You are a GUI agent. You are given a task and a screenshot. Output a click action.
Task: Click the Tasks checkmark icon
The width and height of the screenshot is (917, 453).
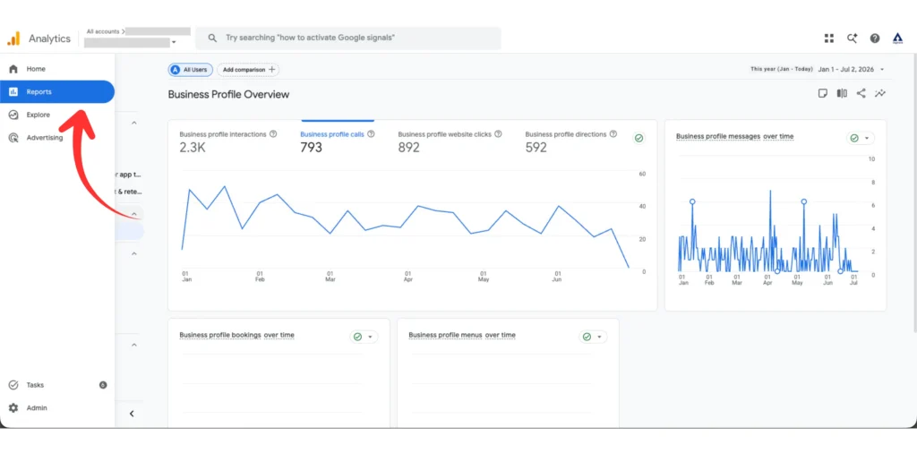(13, 385)
